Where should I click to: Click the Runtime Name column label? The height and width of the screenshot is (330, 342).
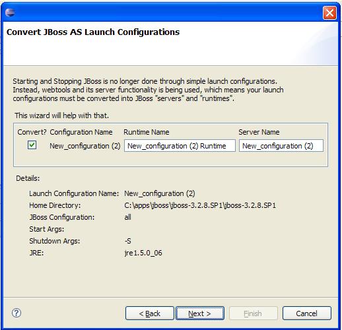pos(147,132)
